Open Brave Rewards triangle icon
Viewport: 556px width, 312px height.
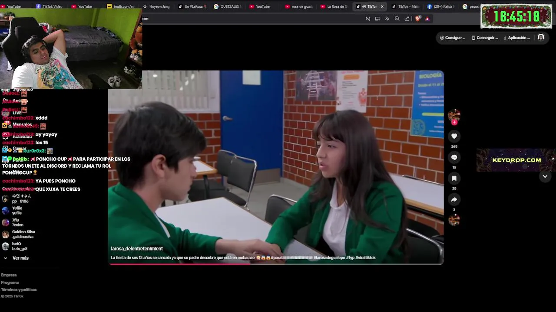pyautogui.click(x=427, y=19)
